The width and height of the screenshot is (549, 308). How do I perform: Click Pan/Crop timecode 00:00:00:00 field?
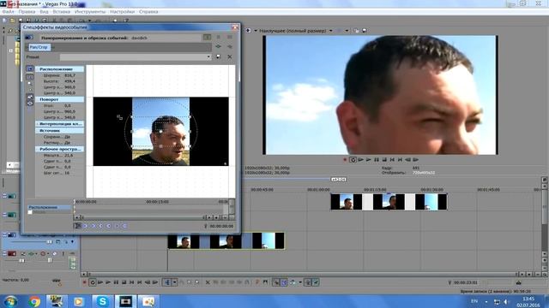coord(221,226)
